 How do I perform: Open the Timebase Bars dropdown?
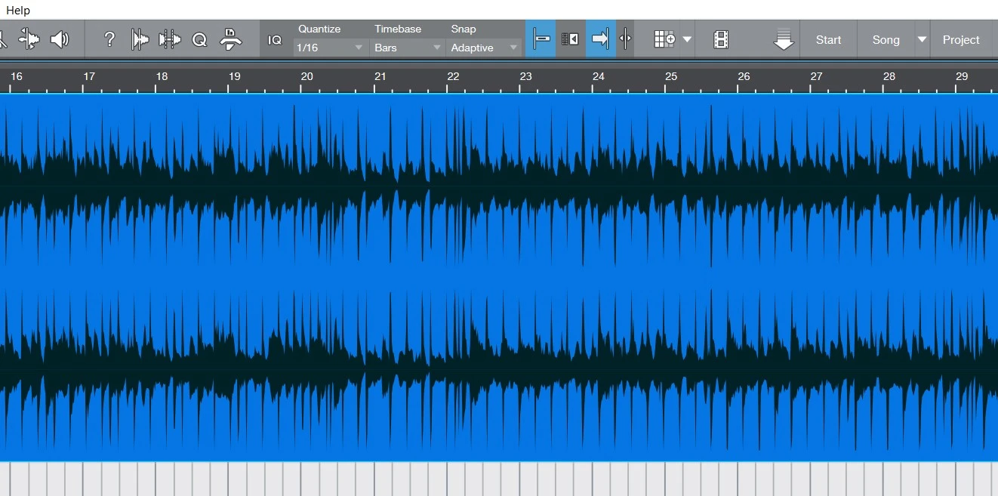pos(408,48)
